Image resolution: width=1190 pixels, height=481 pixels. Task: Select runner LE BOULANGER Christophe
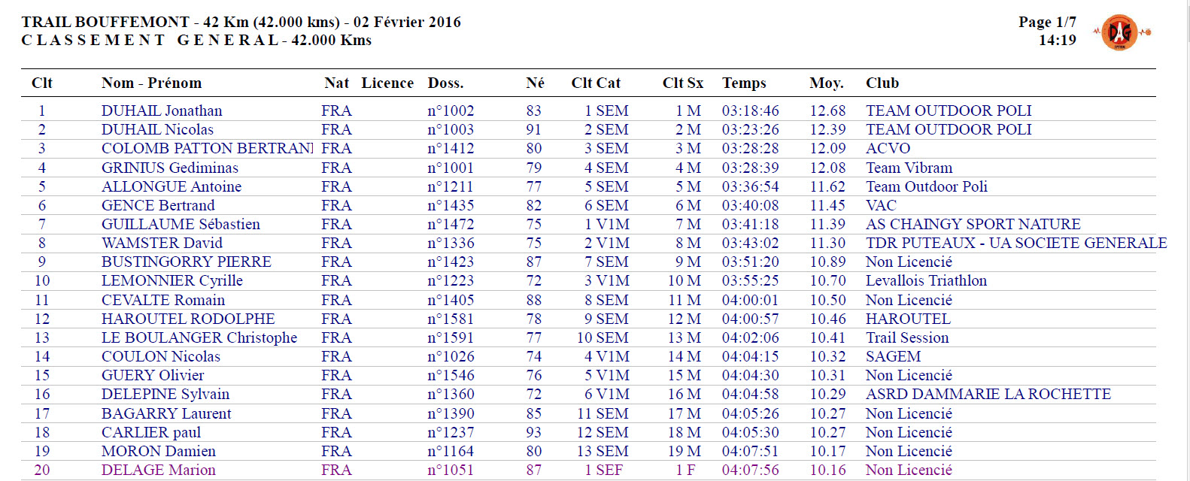pyautogui.click(x=199, y=337)
